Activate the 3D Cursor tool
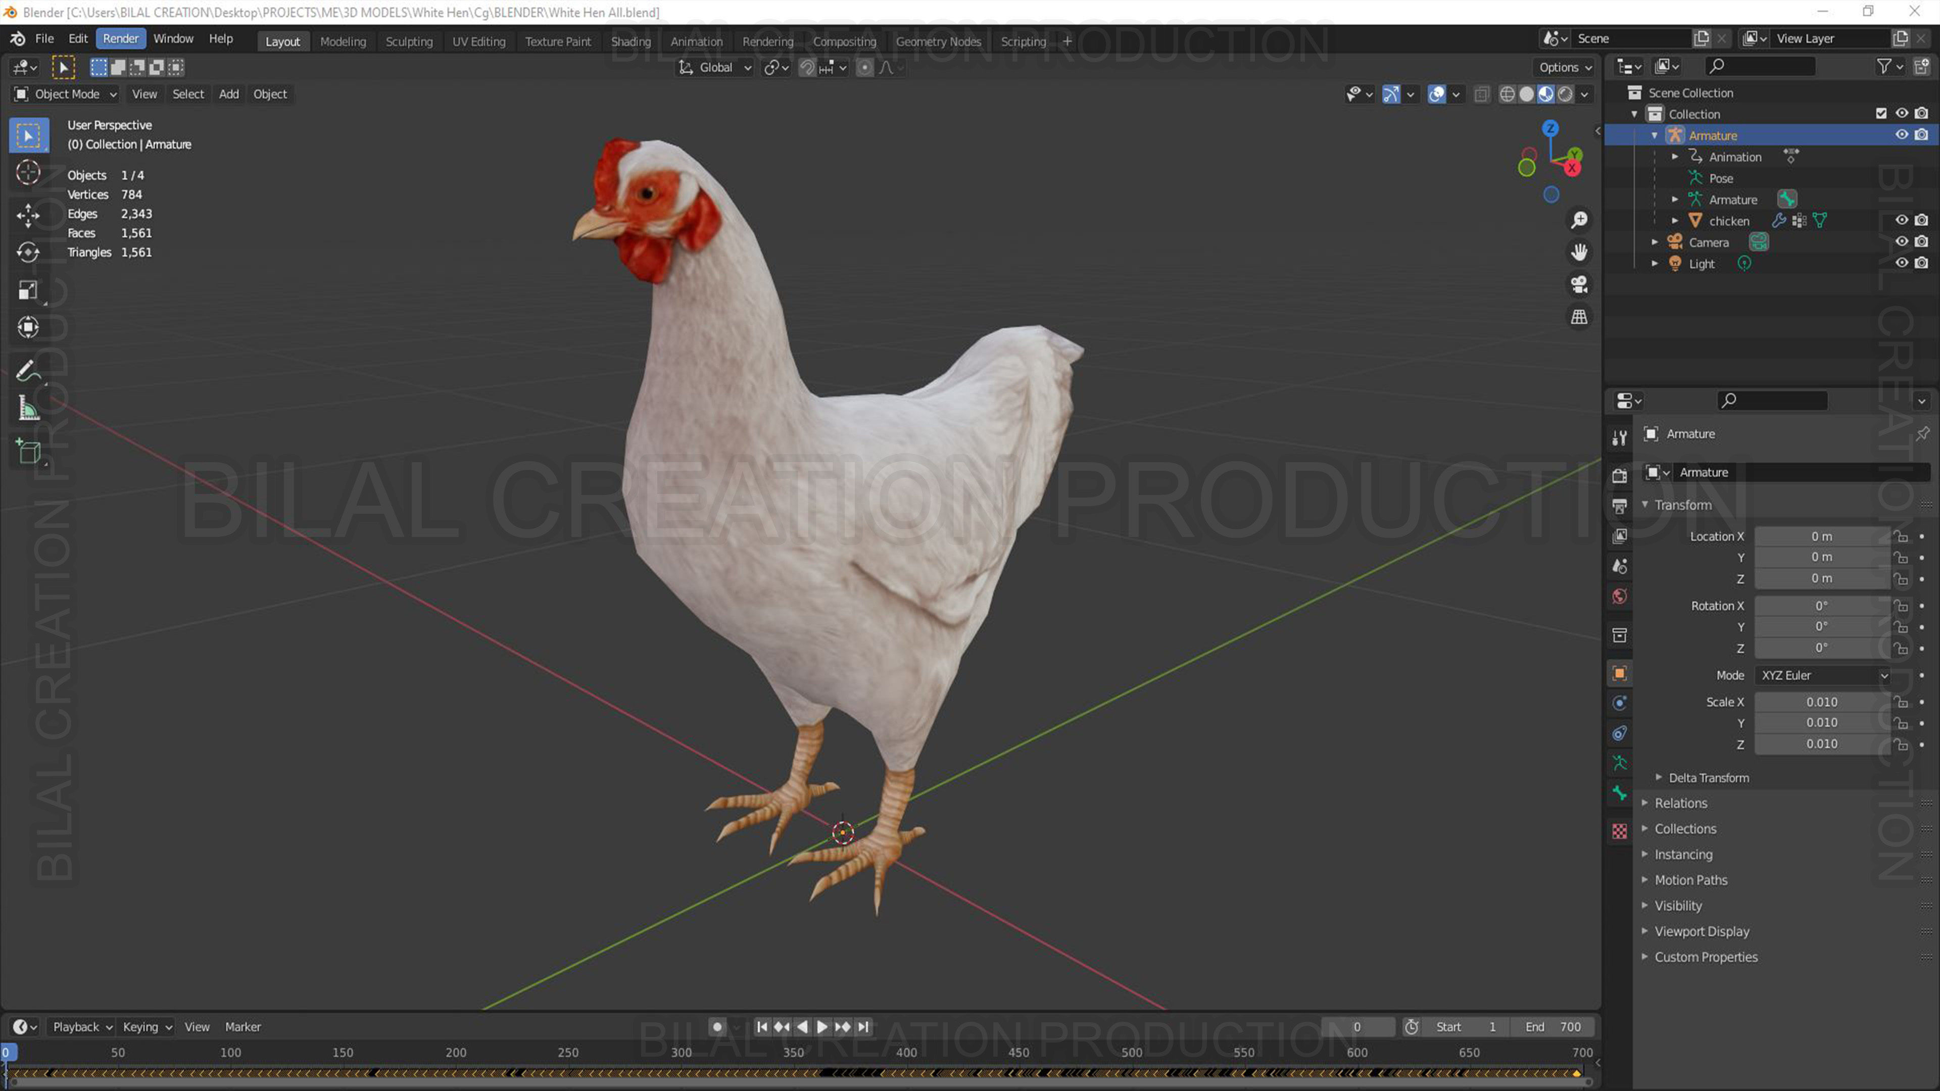The width and height of the screenshot is (1940, 1091). tap(29, 172)
